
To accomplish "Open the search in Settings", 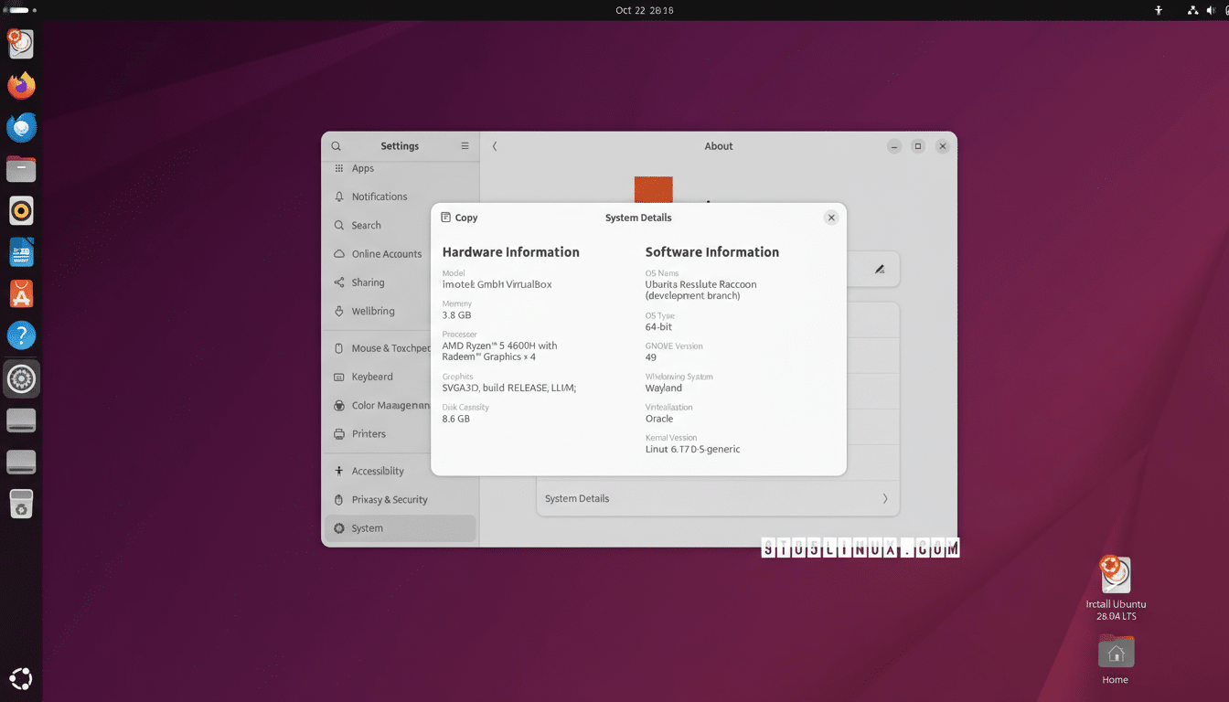I will coord(336,145).
